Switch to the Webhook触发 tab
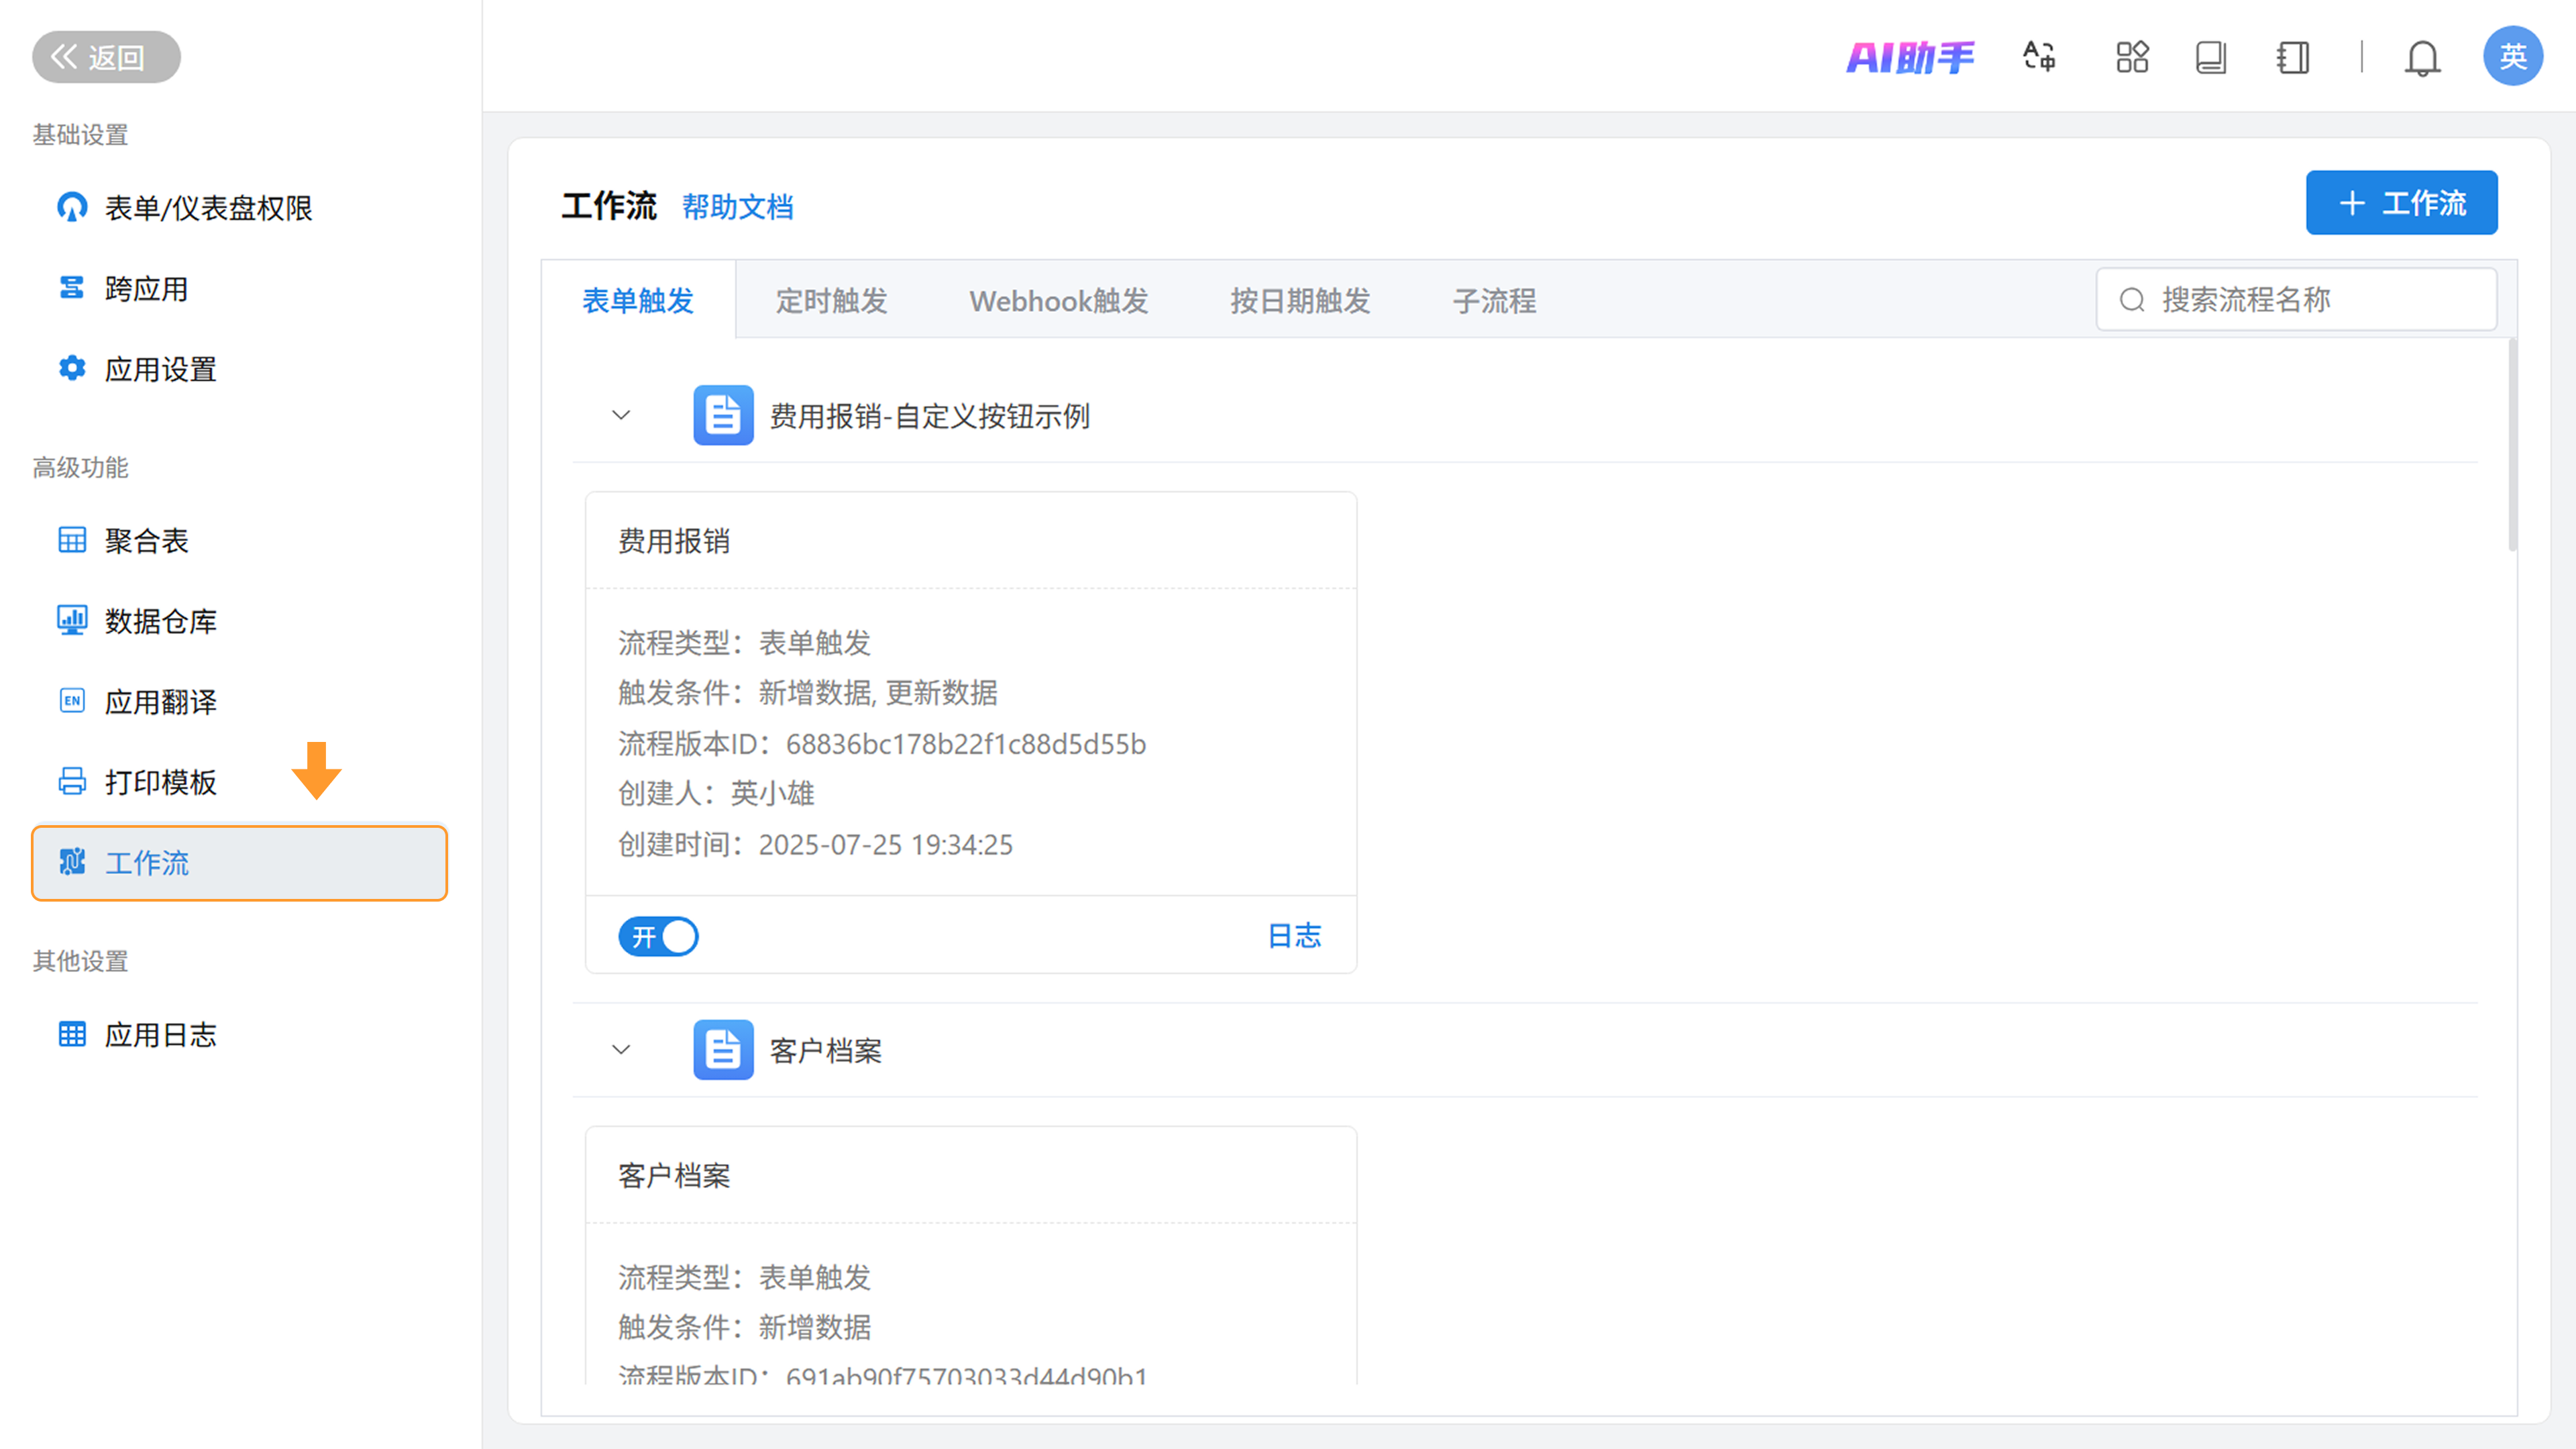The height and width of the screenshot is (1449, 2576). 1058,301
